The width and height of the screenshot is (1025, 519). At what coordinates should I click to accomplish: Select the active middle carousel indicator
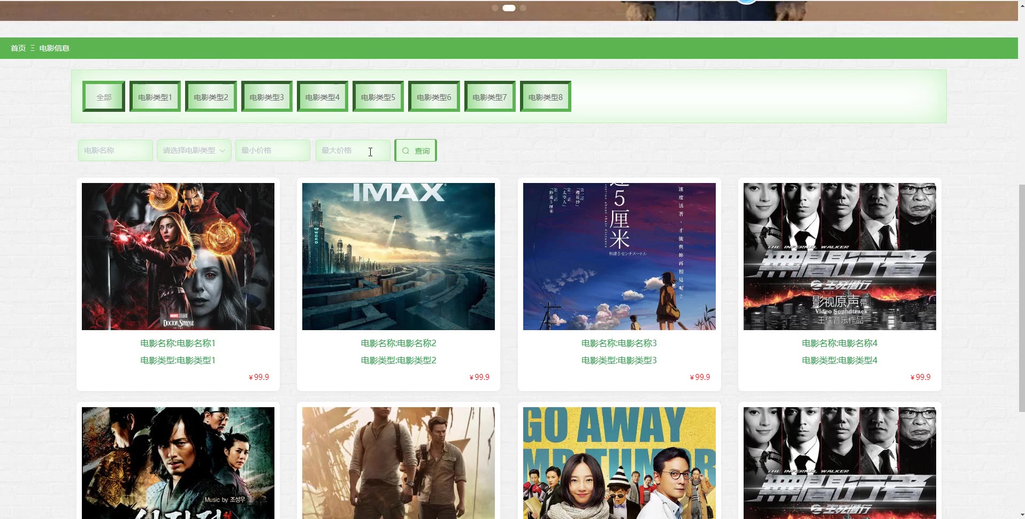click(509, 8)
